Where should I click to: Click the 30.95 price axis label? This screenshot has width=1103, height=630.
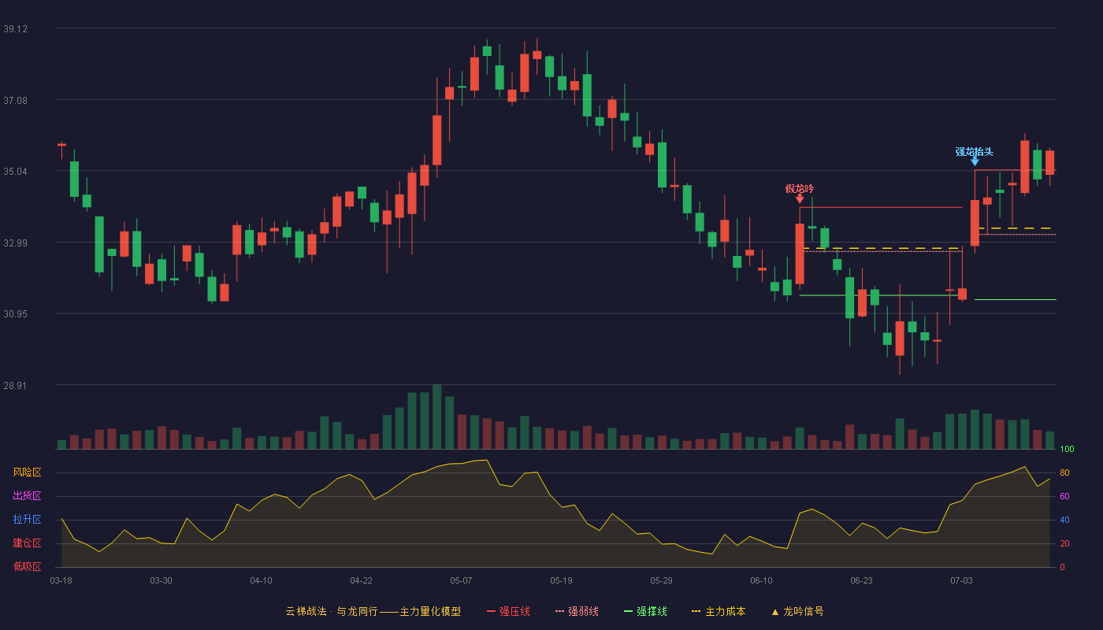(x=16, y=313)
